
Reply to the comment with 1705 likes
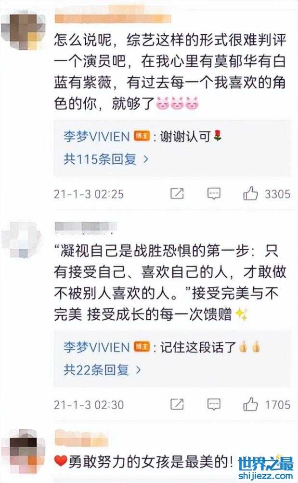coord(214,404)
